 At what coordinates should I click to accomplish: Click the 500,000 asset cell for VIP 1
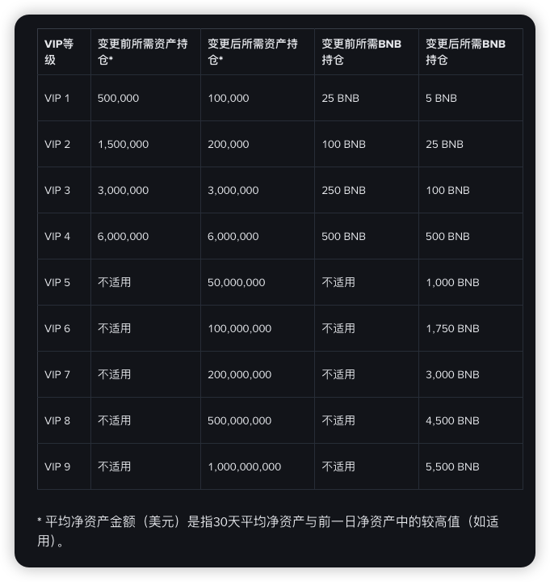click(118, 99)
